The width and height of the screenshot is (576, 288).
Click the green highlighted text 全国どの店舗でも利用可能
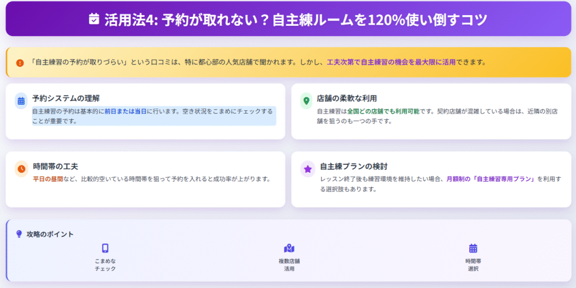pyautogui.click(x=384, y=111)
